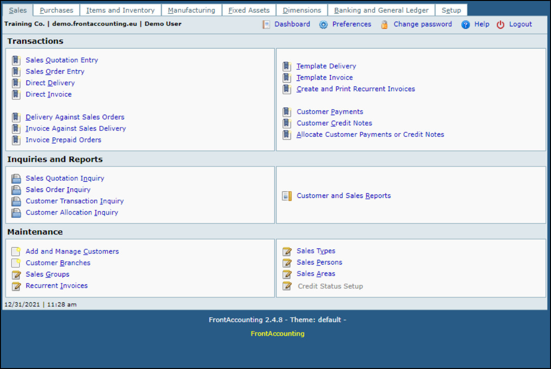Open Recurrent Invoices maintenance link

click(x=56, y=286)
